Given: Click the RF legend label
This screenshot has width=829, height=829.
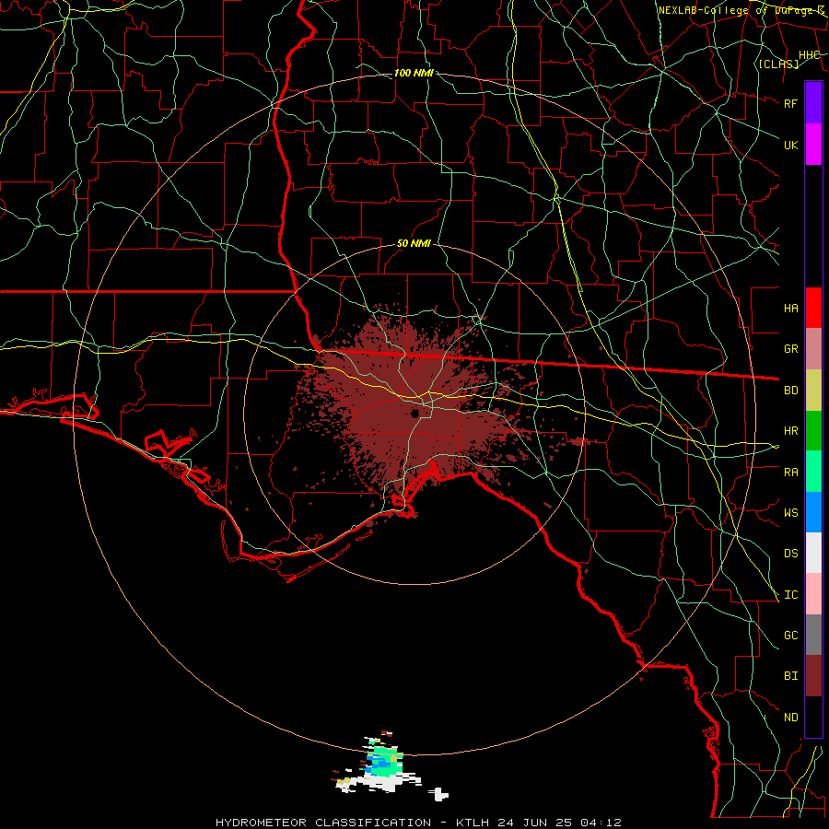Looking at the screenshot, I should coord(790,103).
